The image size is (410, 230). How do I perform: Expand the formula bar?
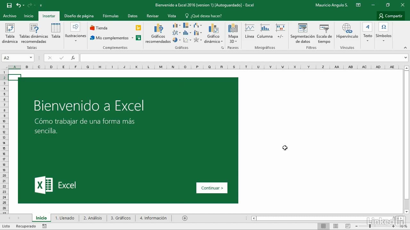point(406,58)
